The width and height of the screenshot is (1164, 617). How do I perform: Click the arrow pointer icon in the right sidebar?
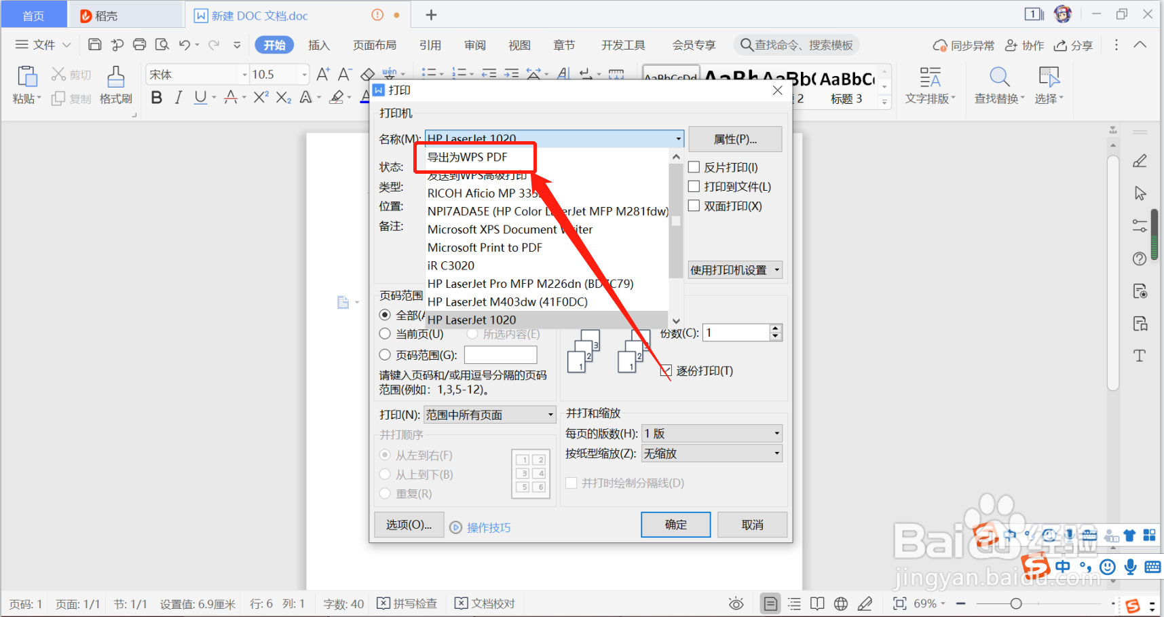pyautogui.click(x=1140, y=193)
